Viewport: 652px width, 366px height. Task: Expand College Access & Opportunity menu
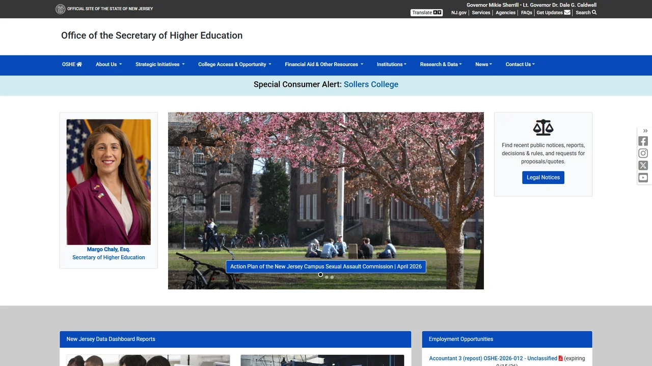[234, 65]
